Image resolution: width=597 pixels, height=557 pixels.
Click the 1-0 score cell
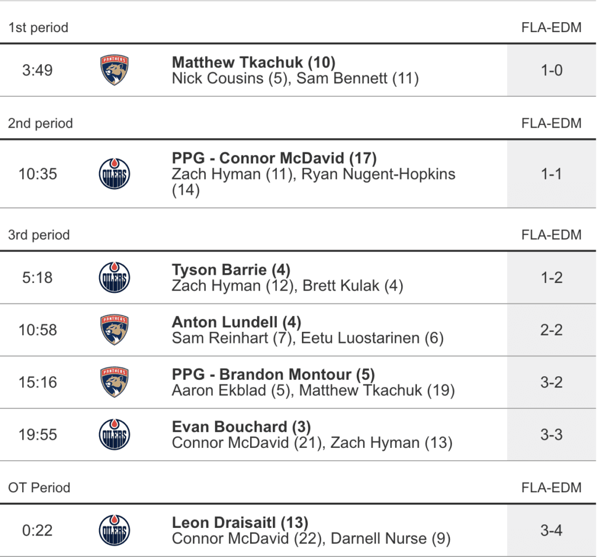pos(551,71)
